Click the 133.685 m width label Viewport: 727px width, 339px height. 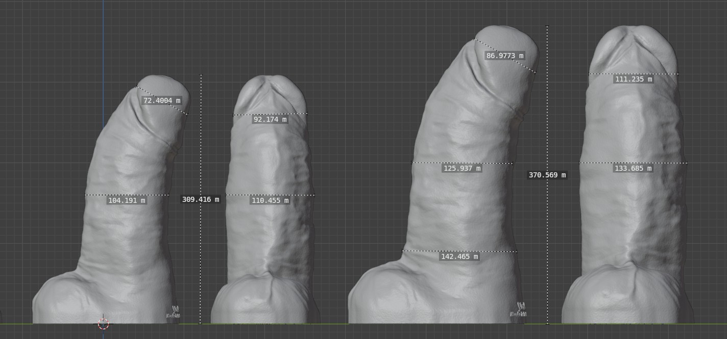point(634,168)
